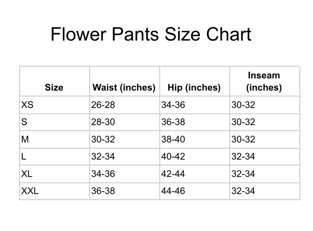
Task: Select the inseam cell for size L
Action: coord(243,157)
